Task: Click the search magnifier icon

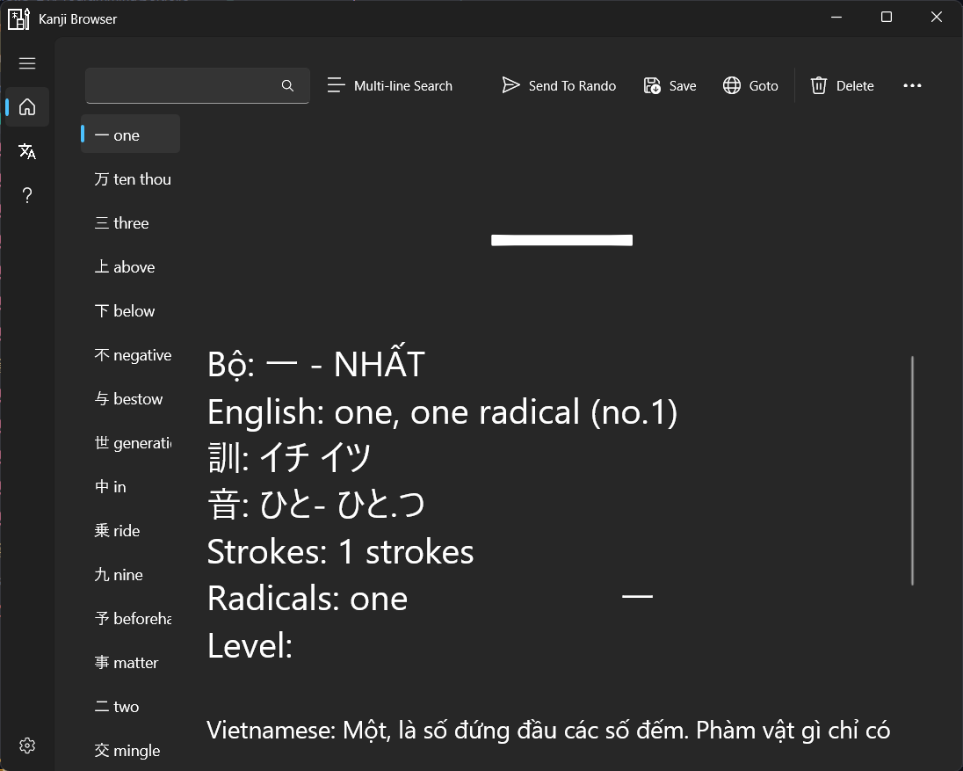Action: (287, 85)
